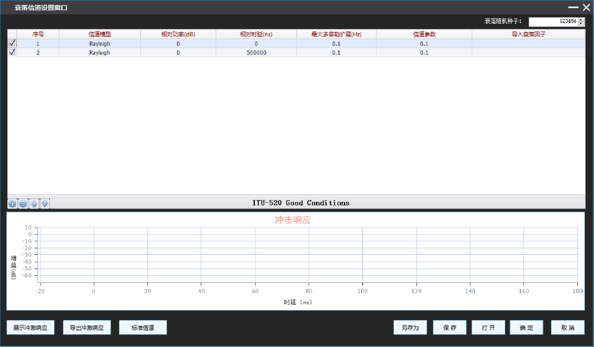594x347 pixels.
Task: Toggle the checkbox for row 2
Action: (x=12, y=52)
